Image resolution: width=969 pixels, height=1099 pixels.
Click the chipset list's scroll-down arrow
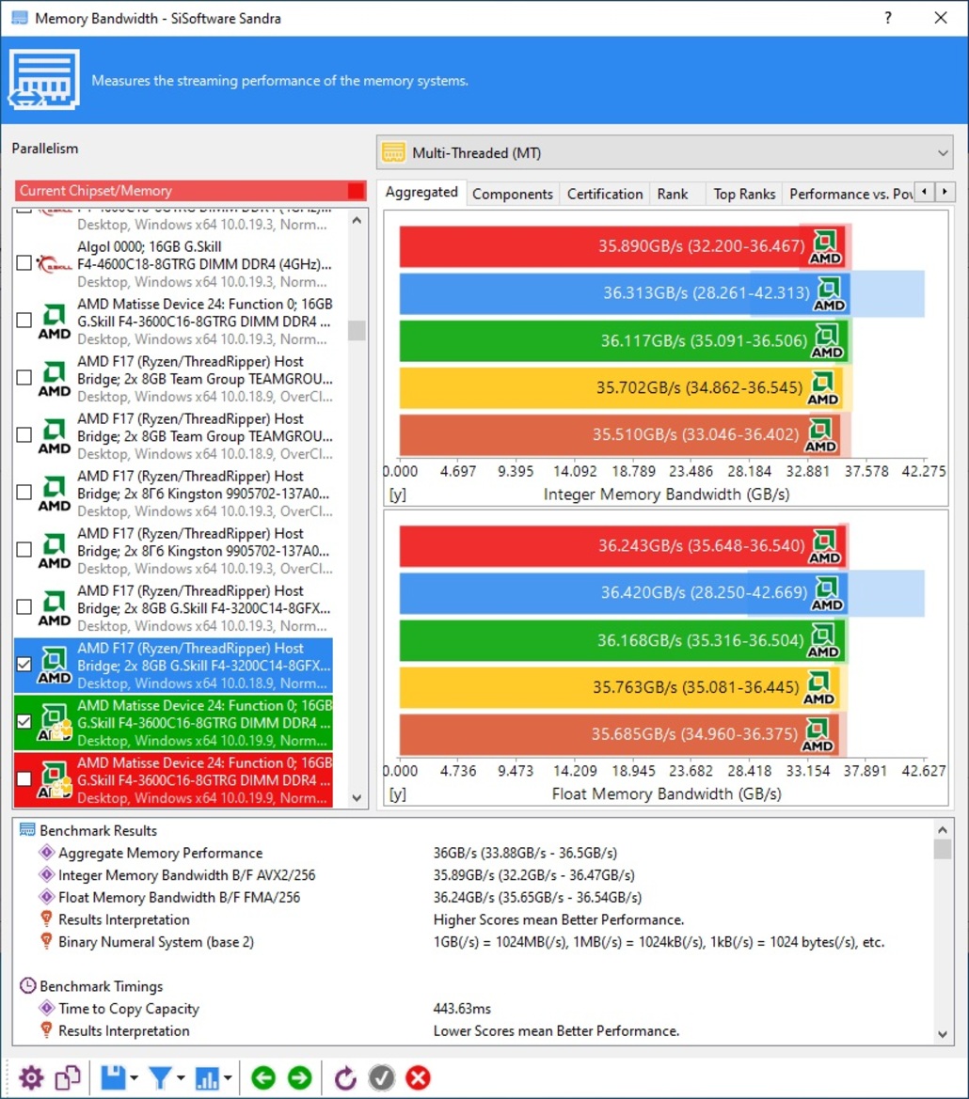click(357, 798)
